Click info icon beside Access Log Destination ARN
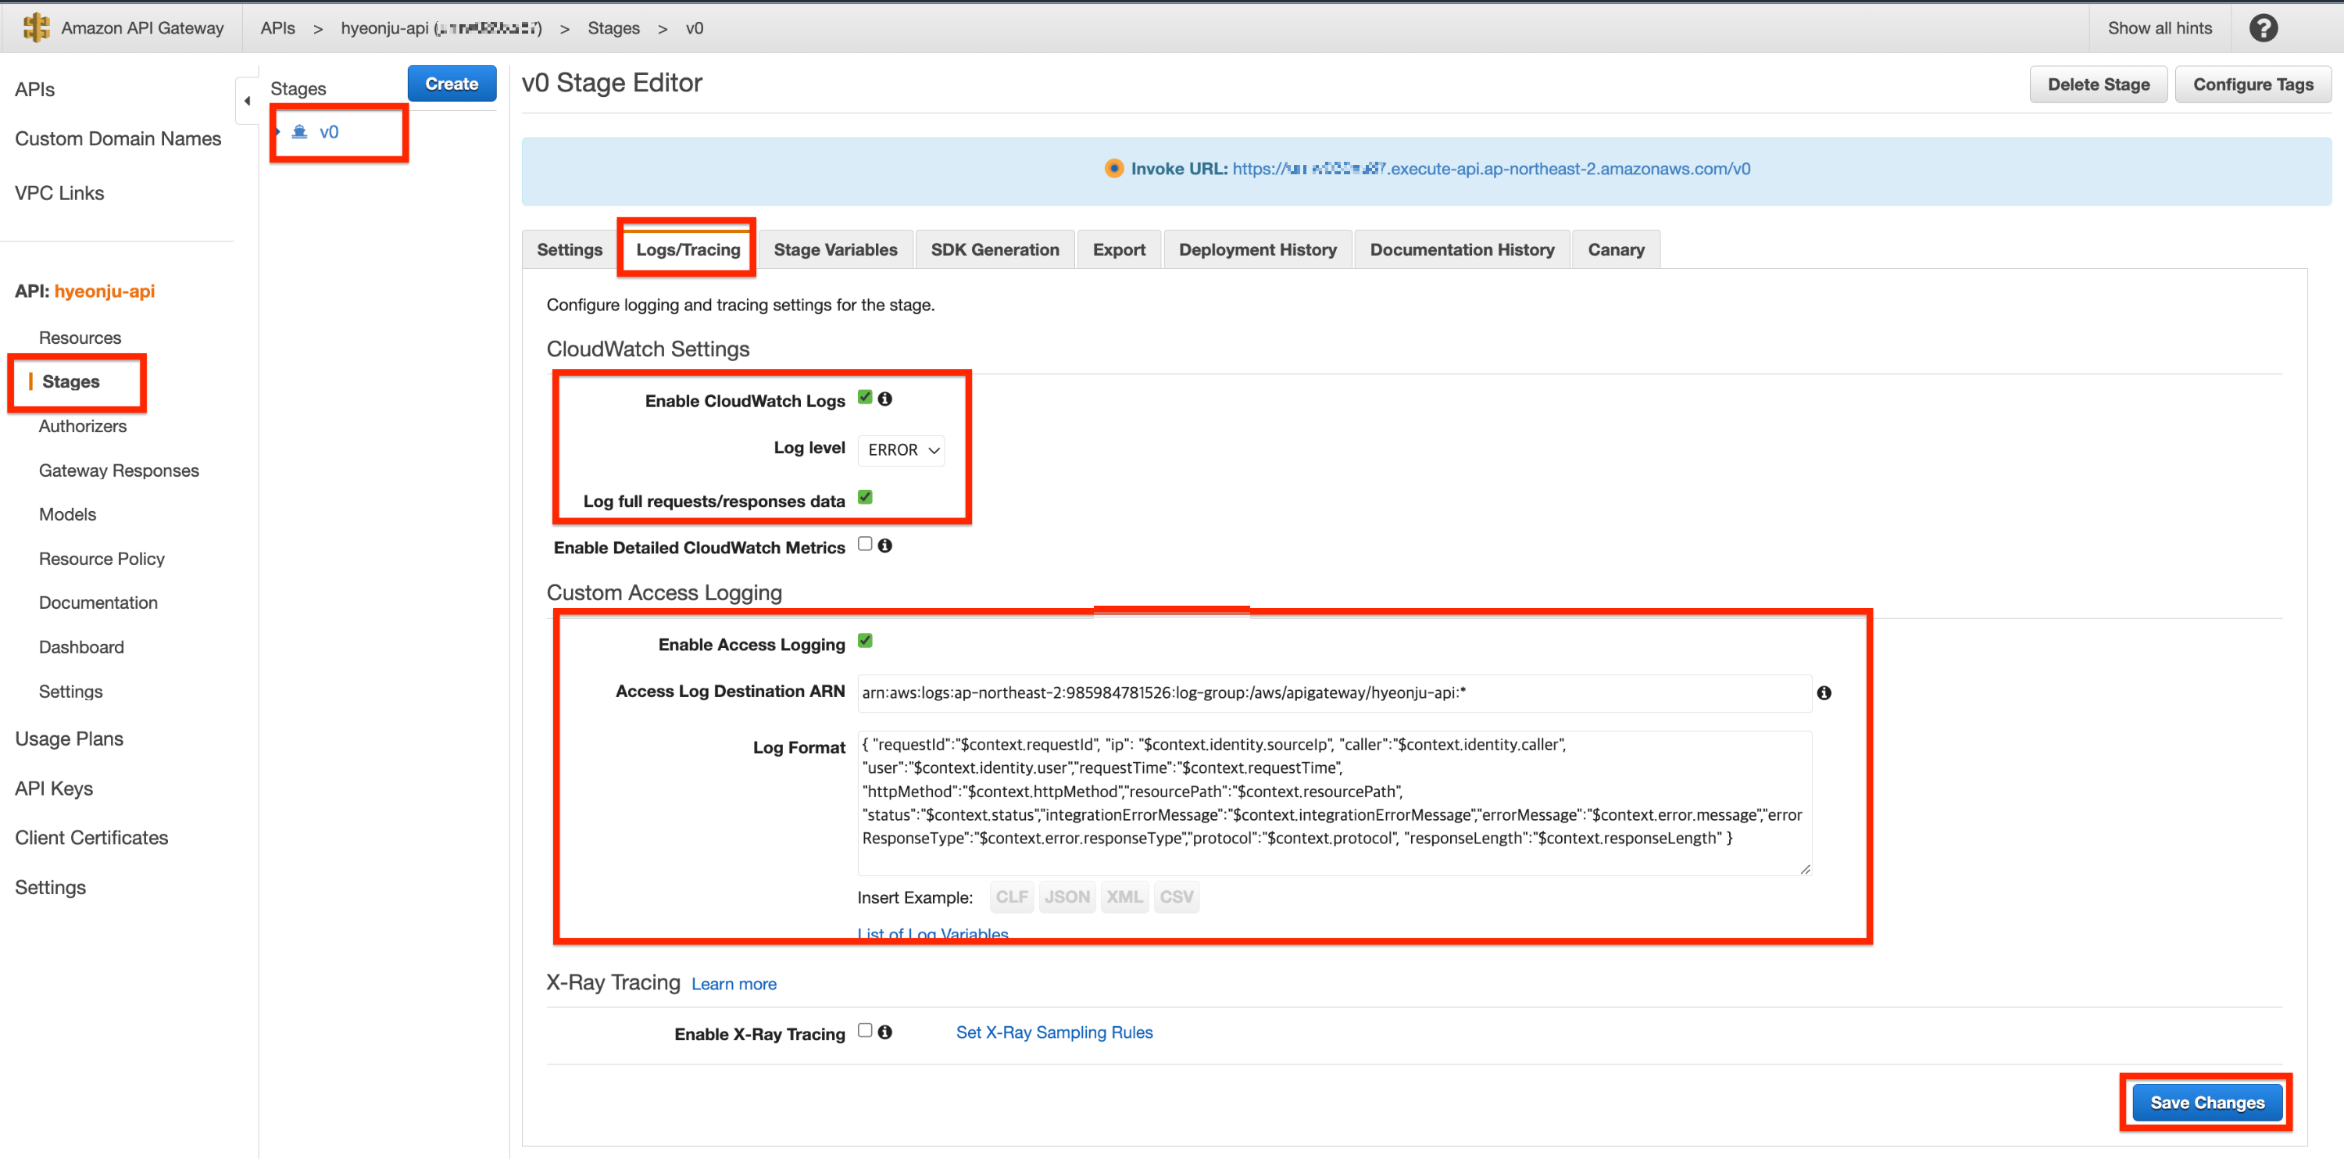The image size is (2344, 1159). point(1824,693)
